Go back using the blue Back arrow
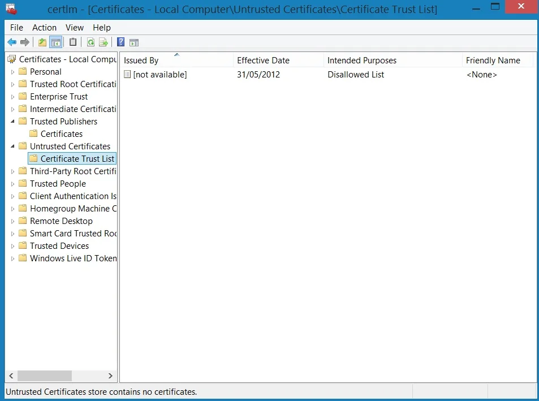This screenshot has height=401, width=539. point(12,42)
